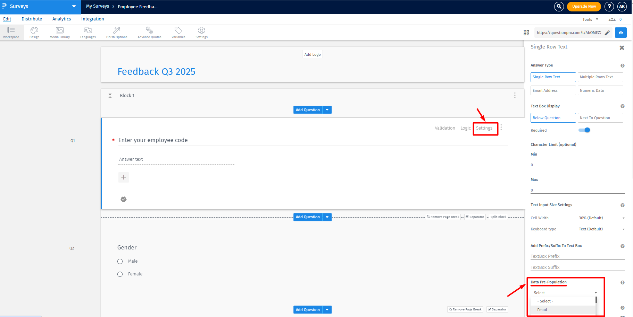
Task: Open Block 1 three-dot options menu
Action: (x=515, y=95)
